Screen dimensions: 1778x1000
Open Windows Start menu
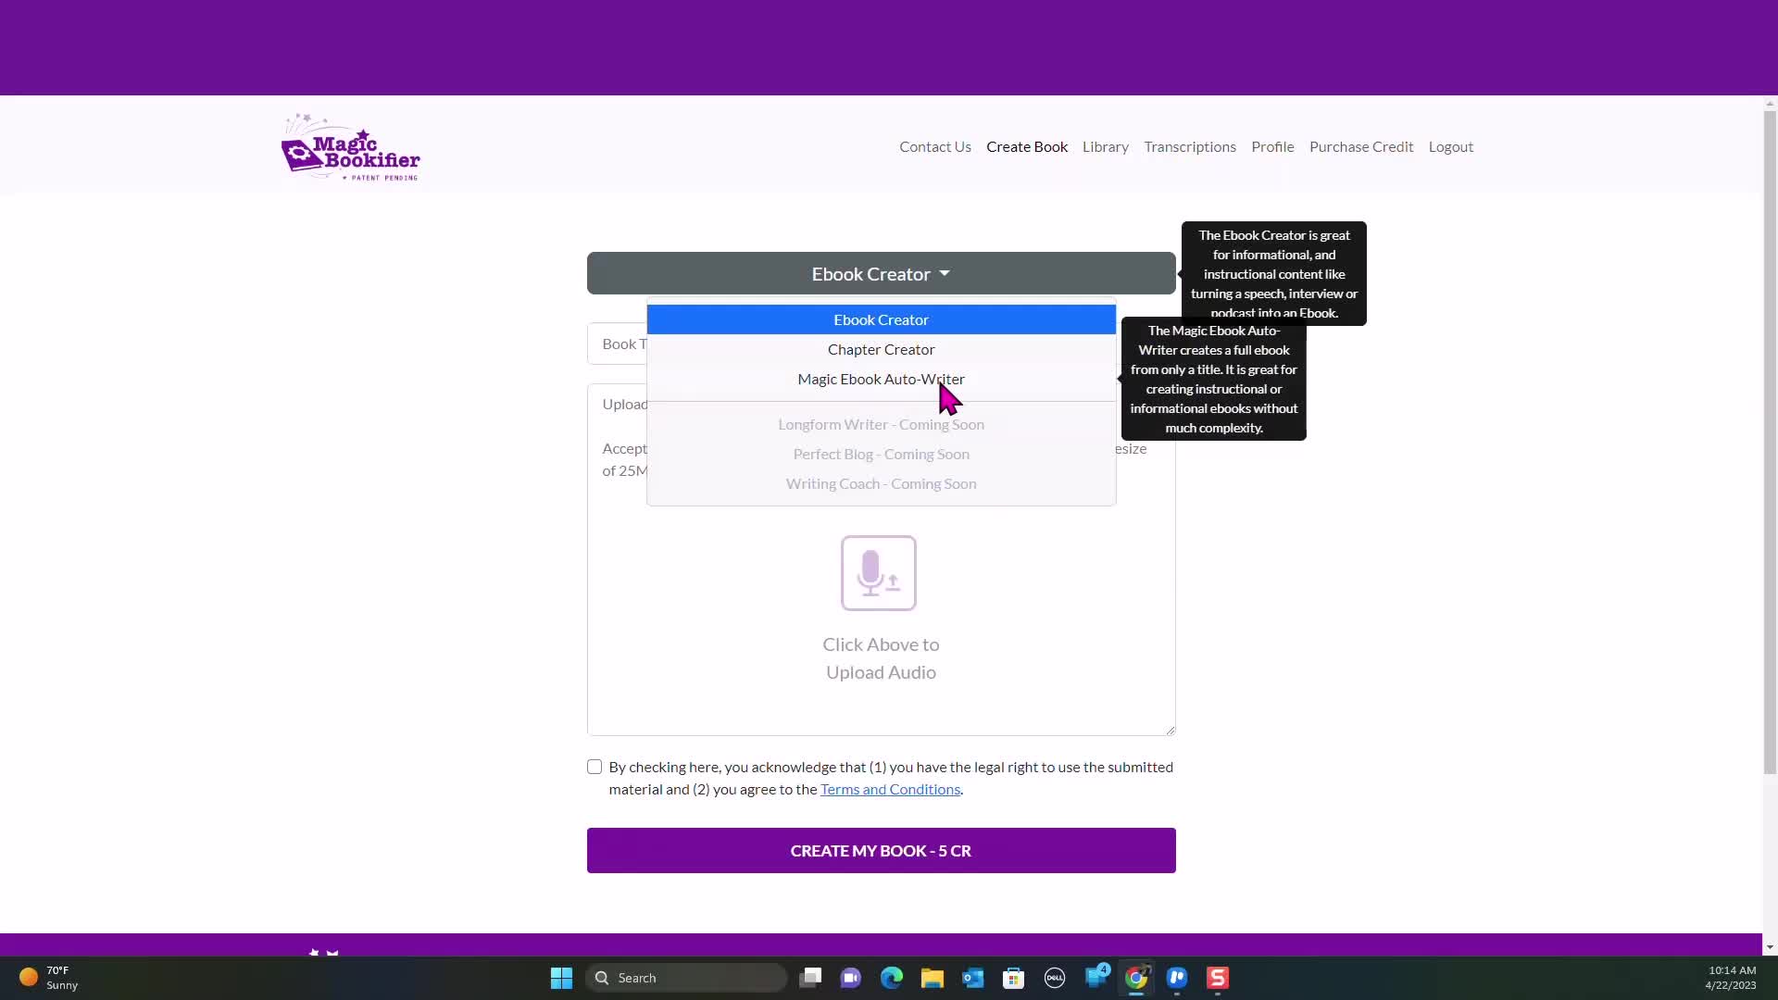(561, 978)
